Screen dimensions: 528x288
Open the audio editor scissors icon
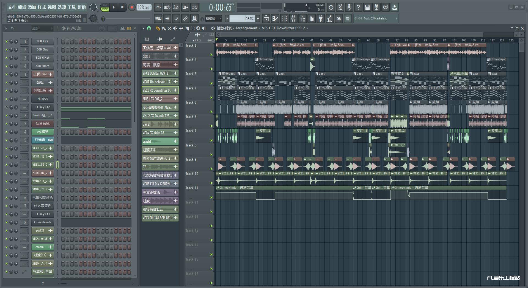(340, 7)
